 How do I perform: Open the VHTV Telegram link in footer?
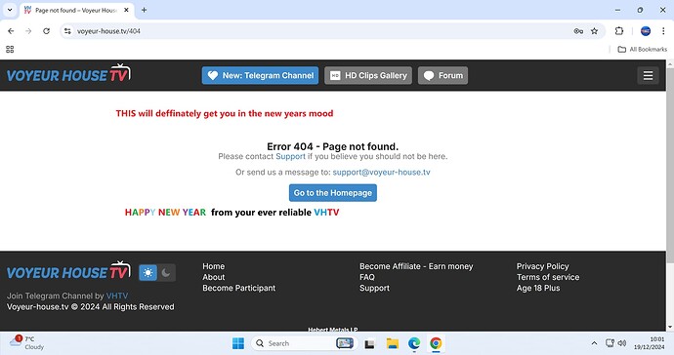coord(117,296)
